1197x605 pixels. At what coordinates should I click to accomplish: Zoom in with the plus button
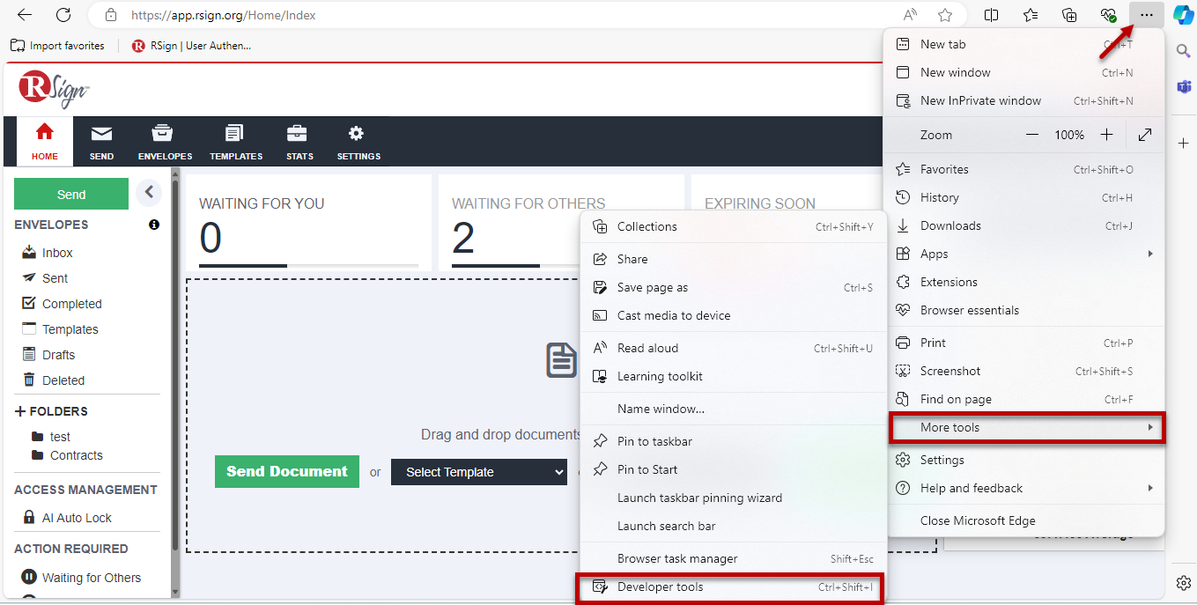click(1107, 135)
